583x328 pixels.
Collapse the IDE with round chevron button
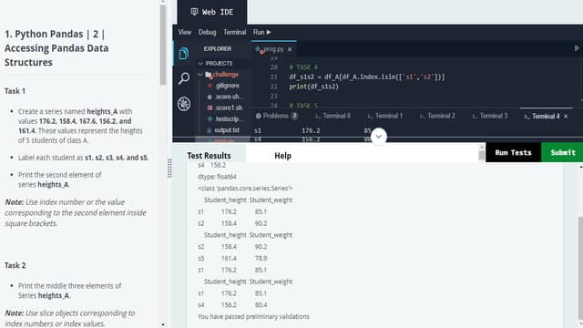[x=379, y=137]
